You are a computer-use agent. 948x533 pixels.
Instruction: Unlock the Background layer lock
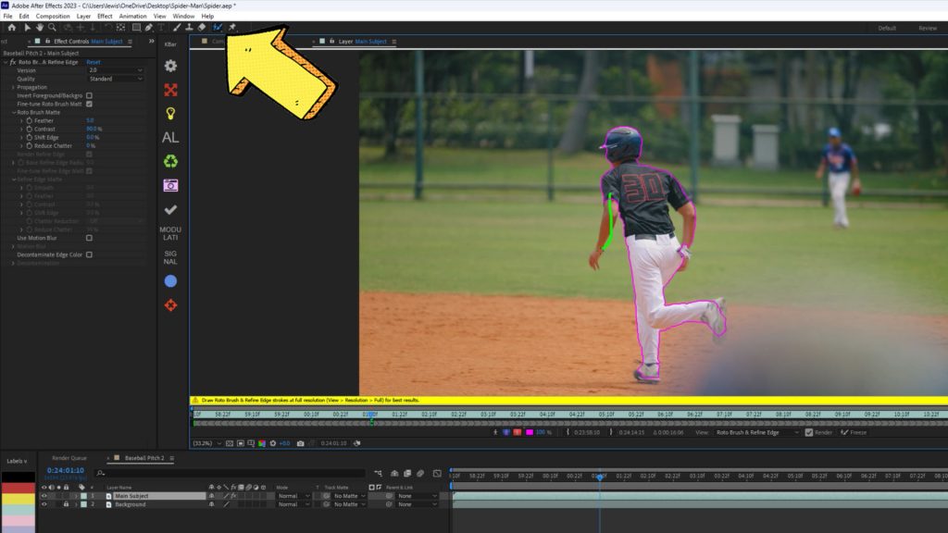[66, 504]
